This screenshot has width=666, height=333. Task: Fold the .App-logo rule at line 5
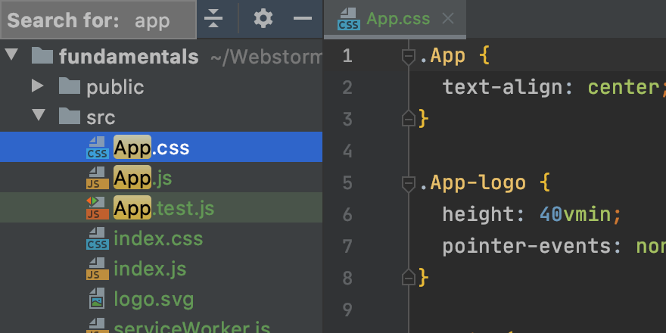pyautogui.click(x=409, y=183)
